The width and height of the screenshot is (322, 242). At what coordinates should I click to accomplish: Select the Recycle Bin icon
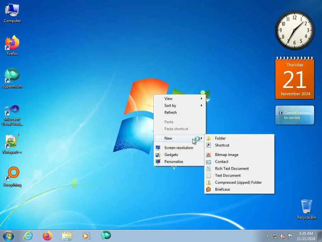[306, 209]
